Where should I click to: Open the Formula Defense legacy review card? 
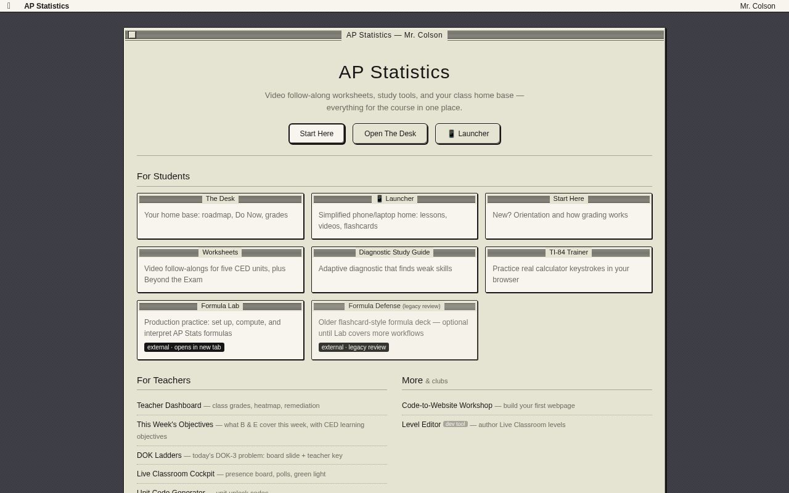[394, 330]
